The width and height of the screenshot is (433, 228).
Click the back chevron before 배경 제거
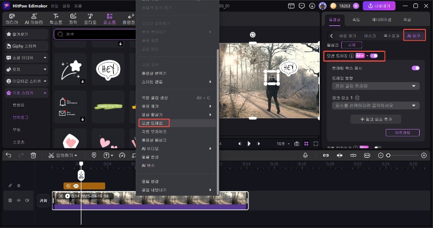(x=331, y=36)
